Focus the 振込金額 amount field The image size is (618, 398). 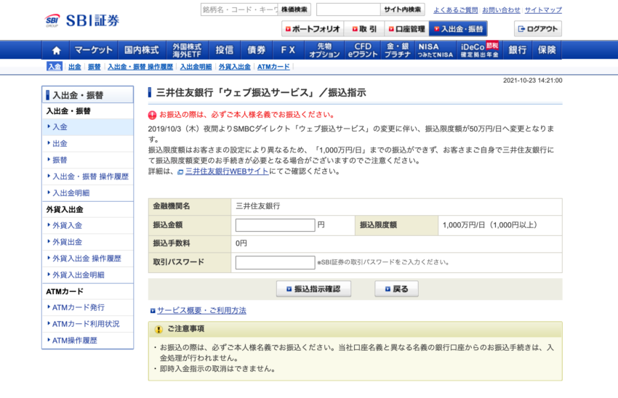click(x=275, y=225)
